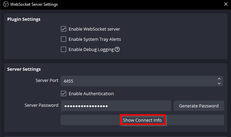The height and width of the screenshot is (137, 231).
Task: Open the Debug Logging help question mark
Action: pos(117,49)
